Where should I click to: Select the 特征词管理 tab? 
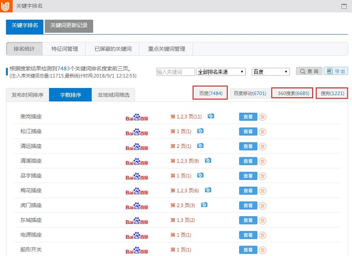coord(65,49)
